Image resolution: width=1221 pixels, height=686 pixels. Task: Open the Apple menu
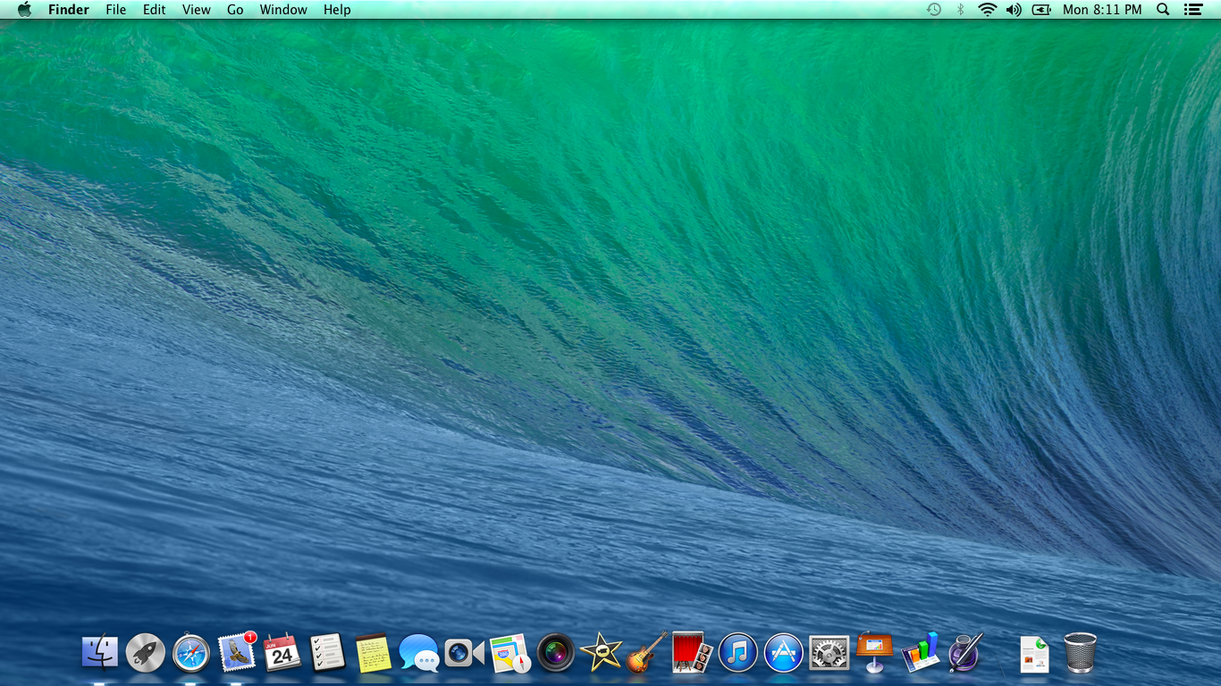pos(24,10)
